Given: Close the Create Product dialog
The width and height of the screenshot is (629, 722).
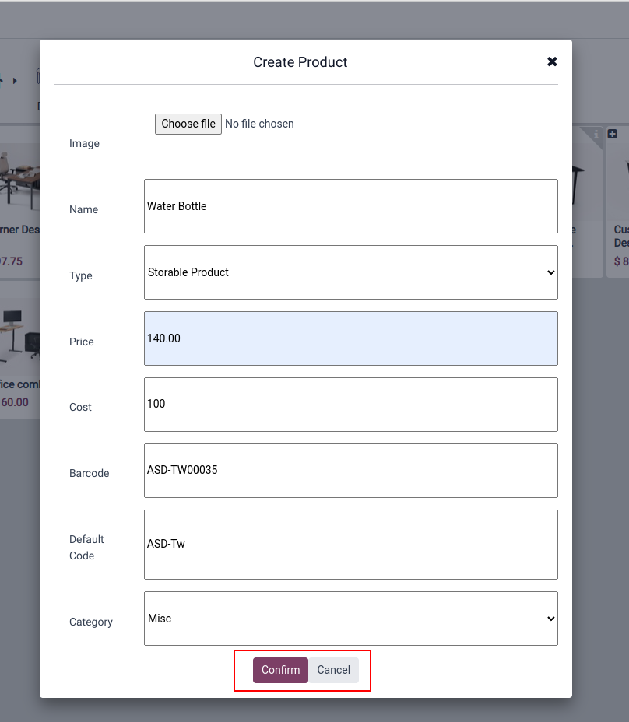Looking at the screenshot, I should [552, 61].
